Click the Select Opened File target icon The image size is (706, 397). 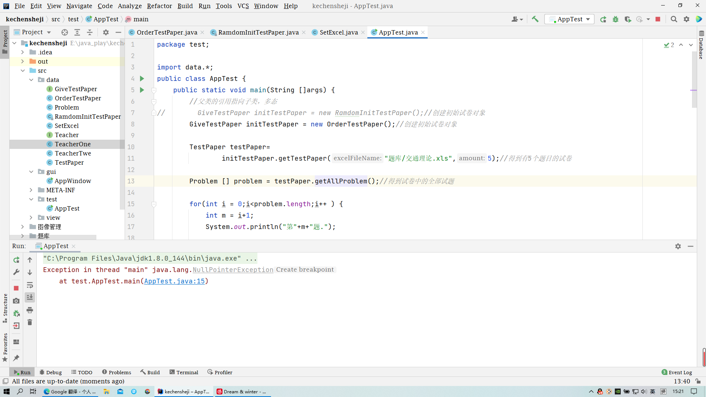[65, 32]
